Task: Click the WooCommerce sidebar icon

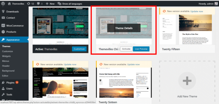Action: pos(3,26)
